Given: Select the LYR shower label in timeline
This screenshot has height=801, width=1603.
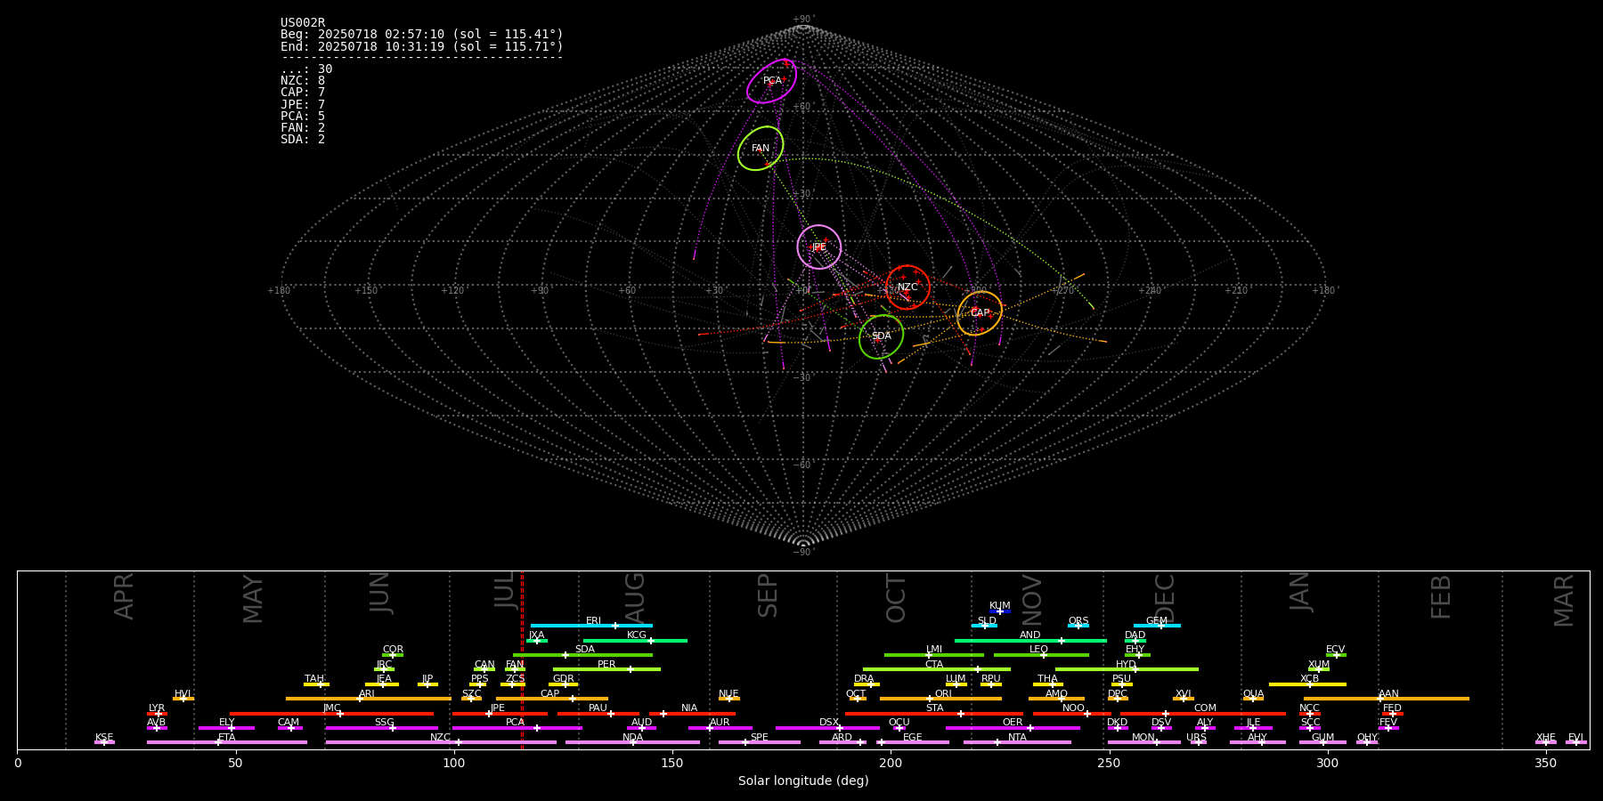Looking at the screenshot, I should [x=157, y=708].
